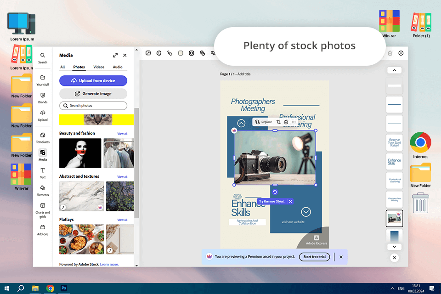Open Charts and grids panel
Image resolution: width=441 pixels, height=294 pixels.
(42, 210)
